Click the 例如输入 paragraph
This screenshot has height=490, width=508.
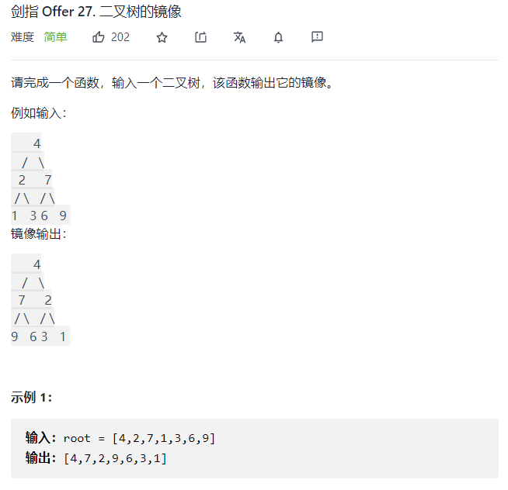click(39, 113)
